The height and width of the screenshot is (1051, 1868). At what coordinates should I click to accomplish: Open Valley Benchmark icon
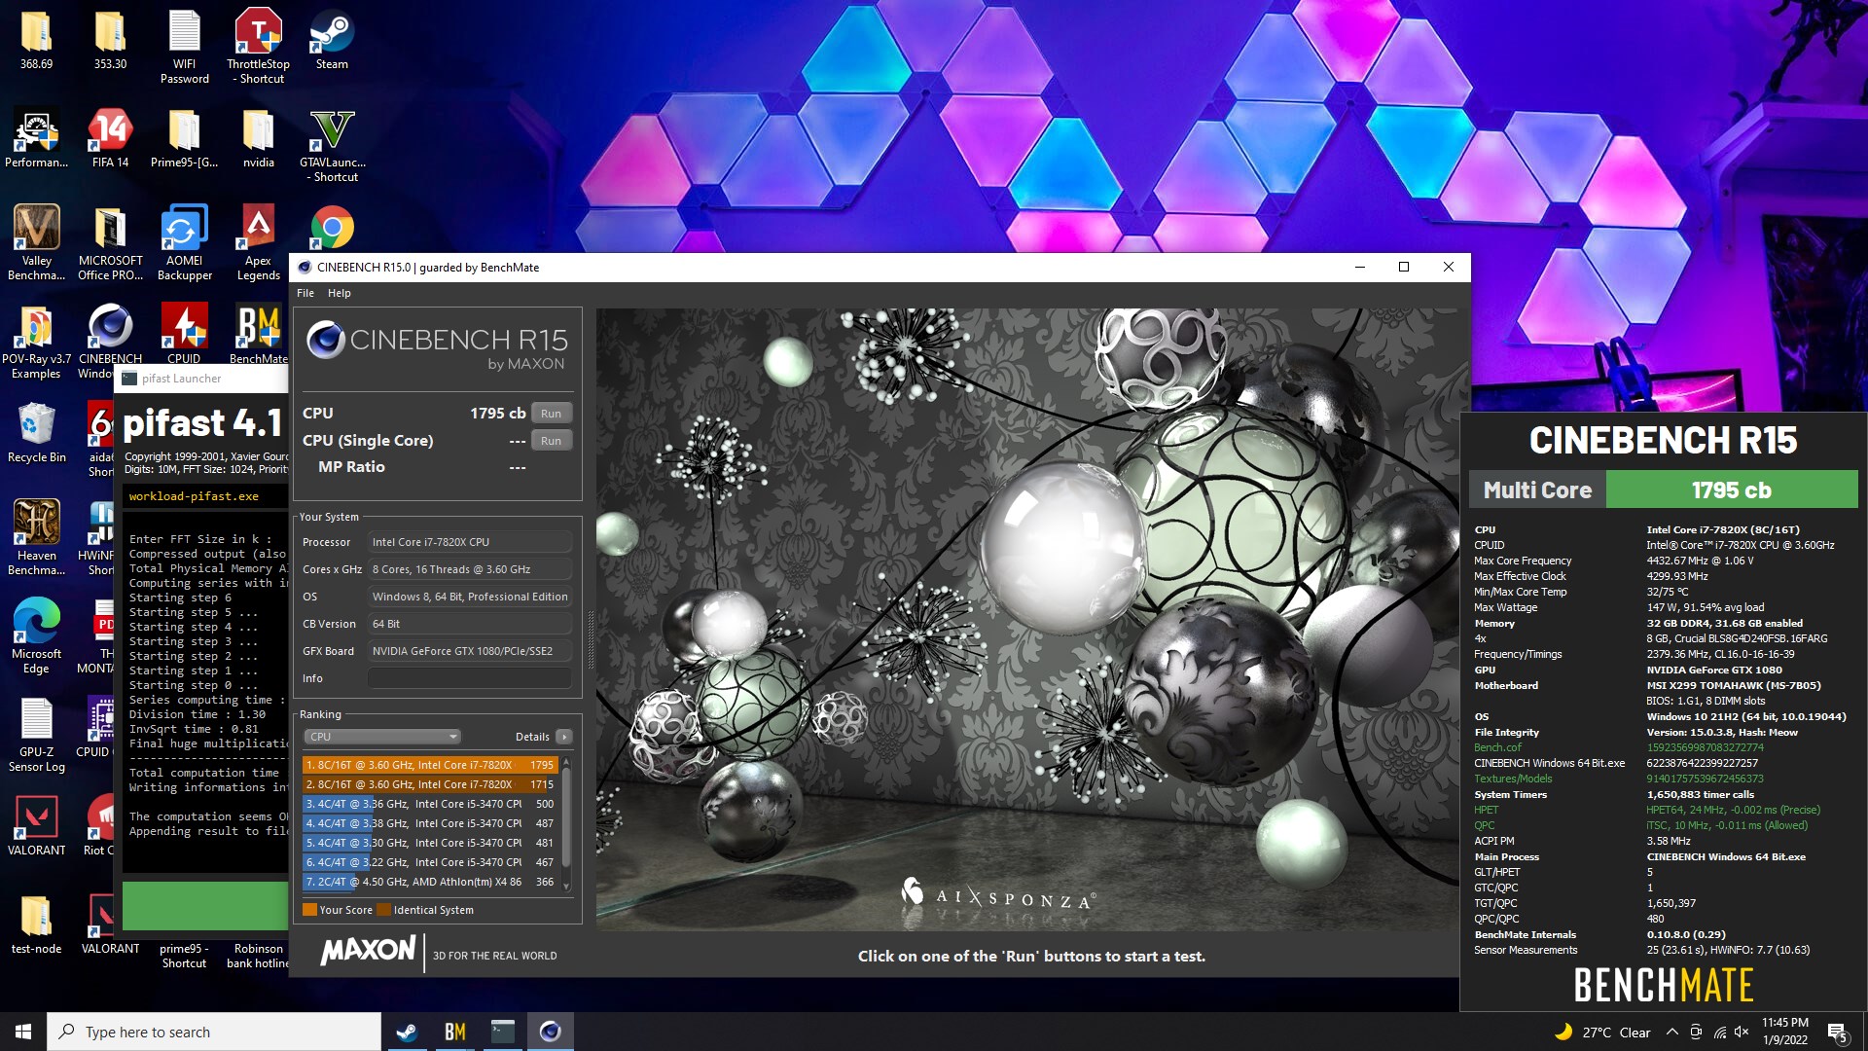point(36,243)
